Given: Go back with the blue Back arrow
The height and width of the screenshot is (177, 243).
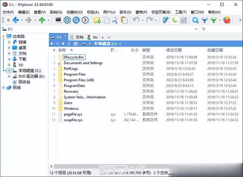Looking at the screenshot, I should [x=16, y=20].
